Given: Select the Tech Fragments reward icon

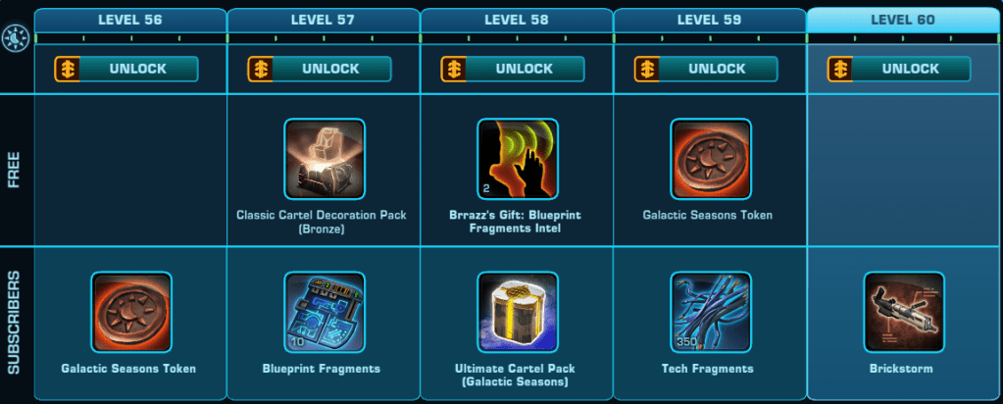Looking at the screenshot, I should coord(711,313).
